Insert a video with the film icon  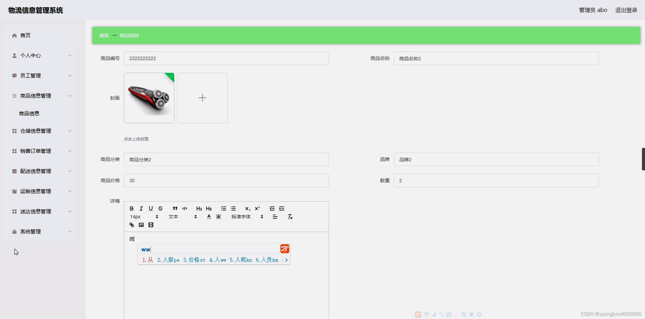151,225
